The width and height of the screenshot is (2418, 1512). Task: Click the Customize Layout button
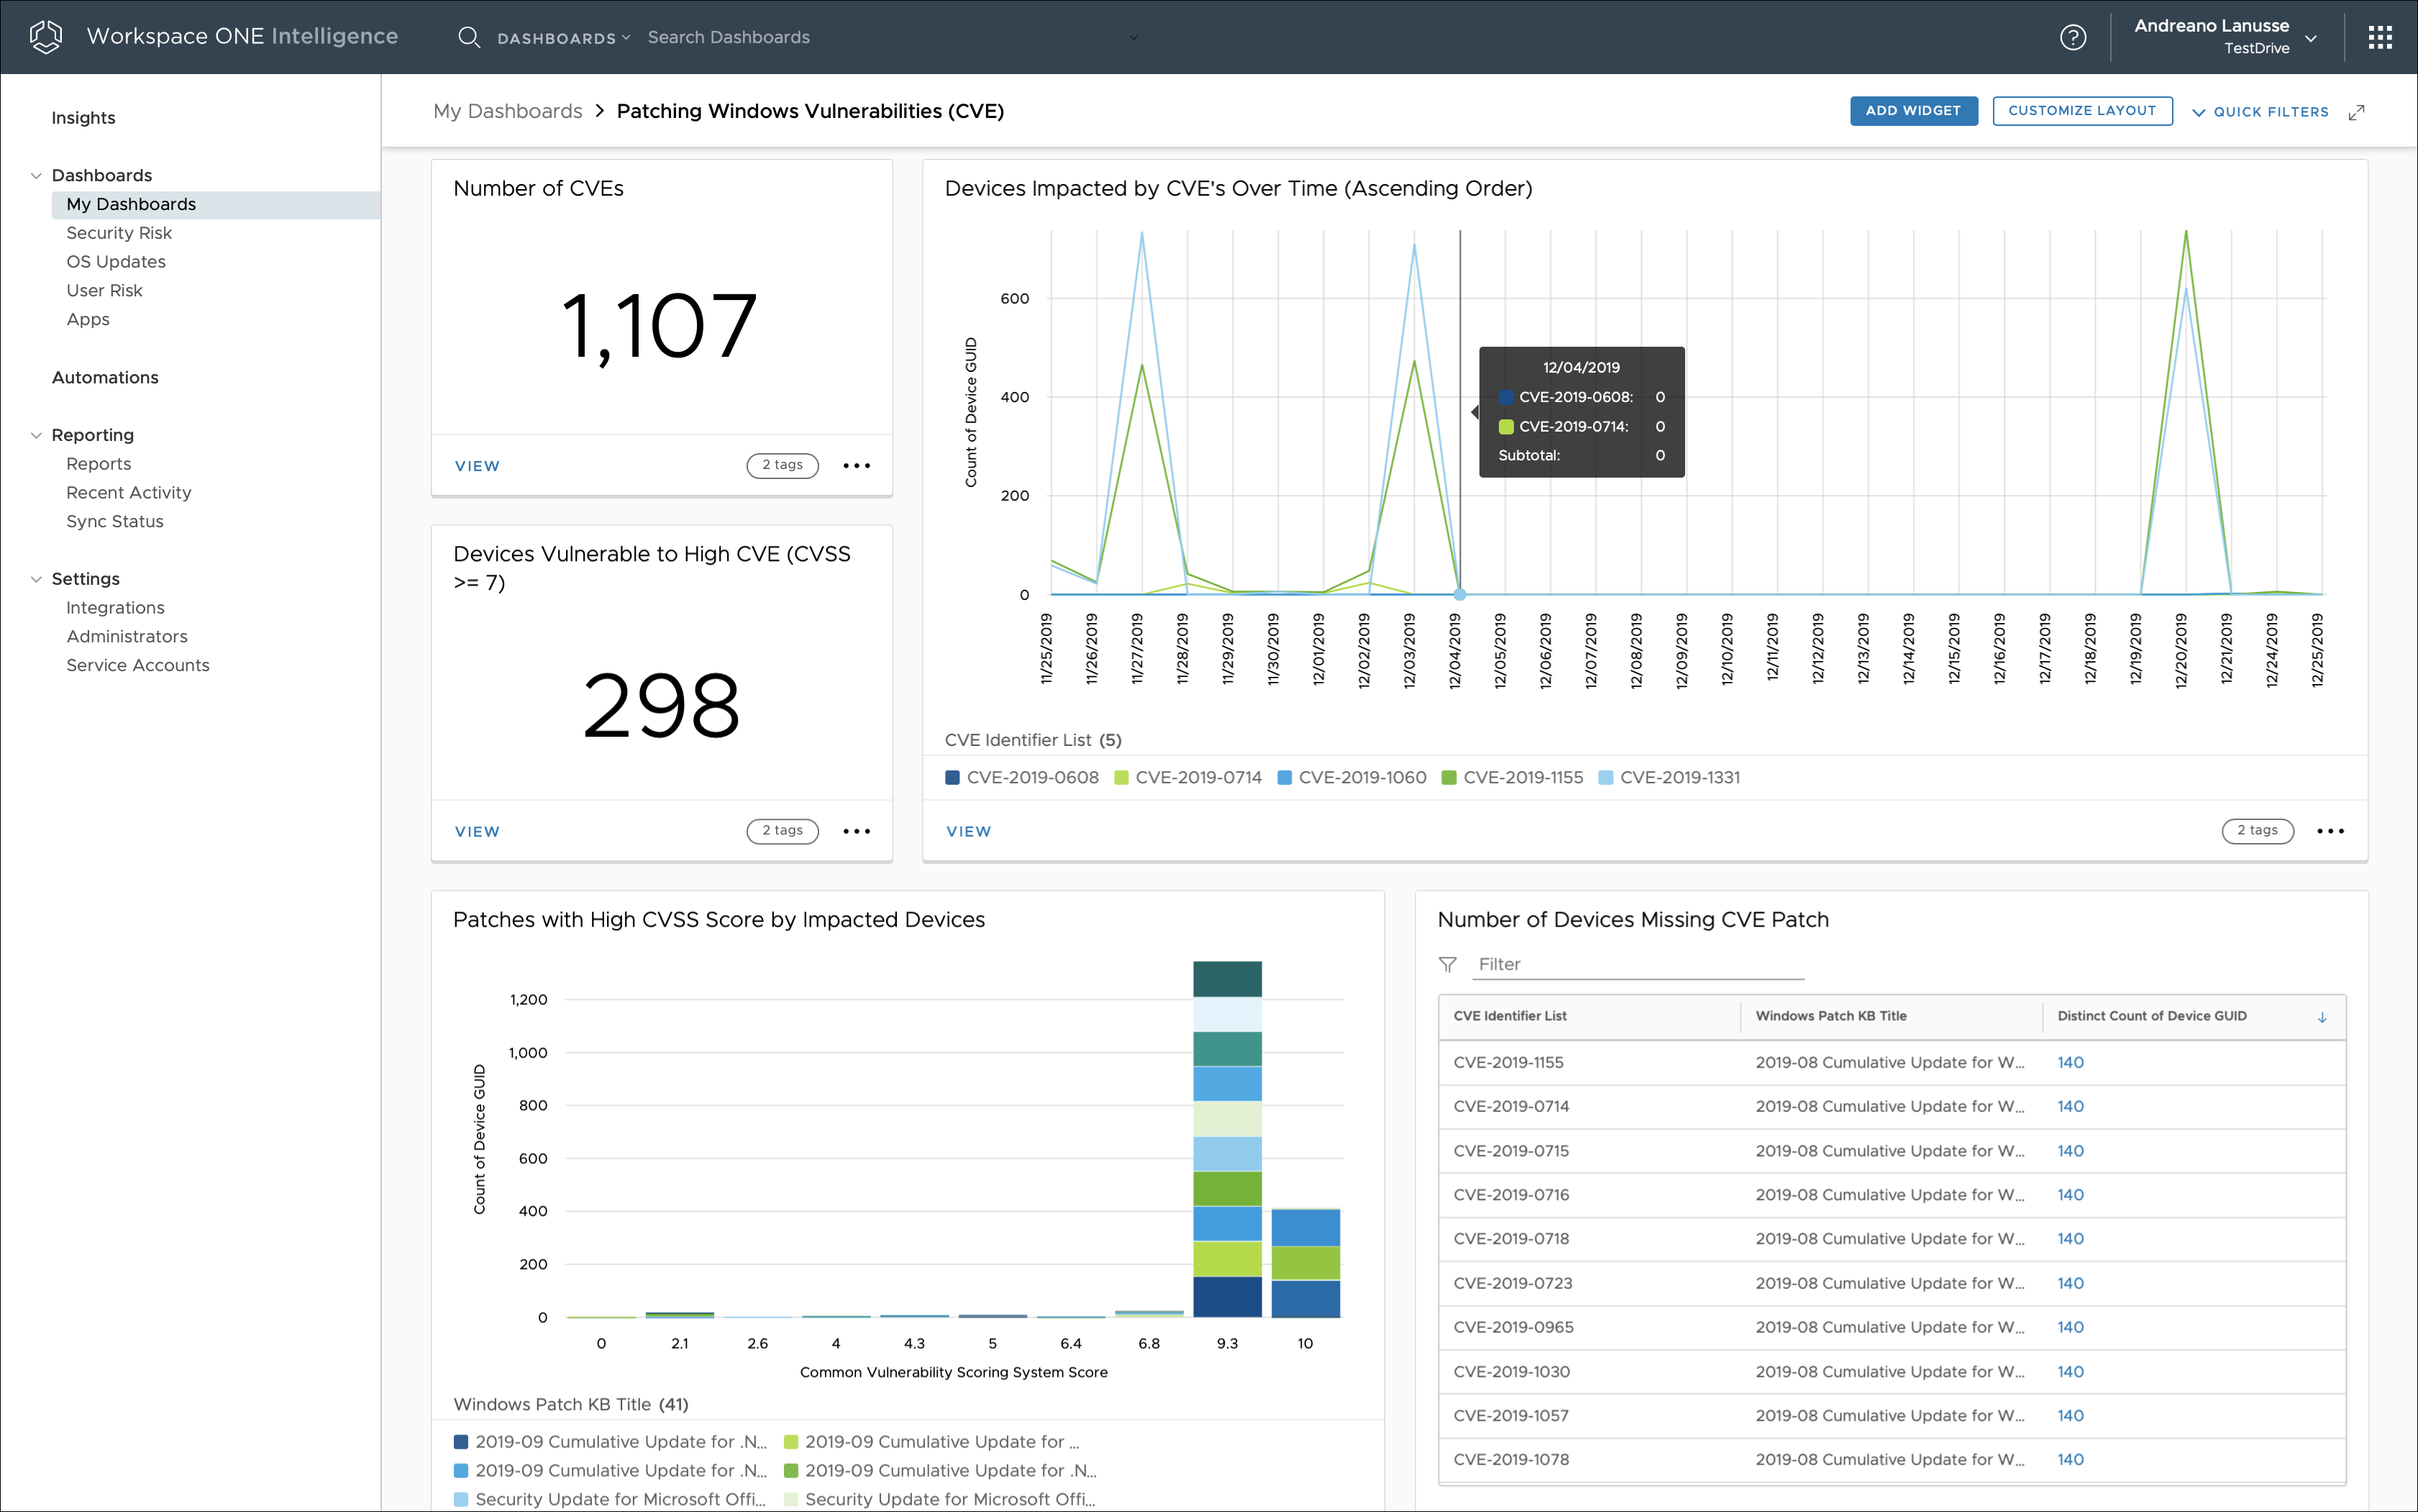pos(2081,111)
